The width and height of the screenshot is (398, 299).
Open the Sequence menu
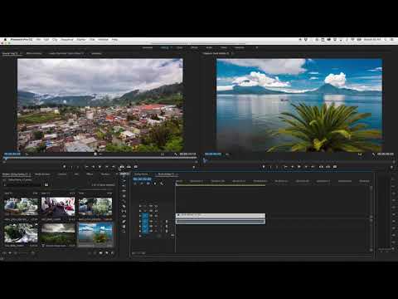click(67, 40)
